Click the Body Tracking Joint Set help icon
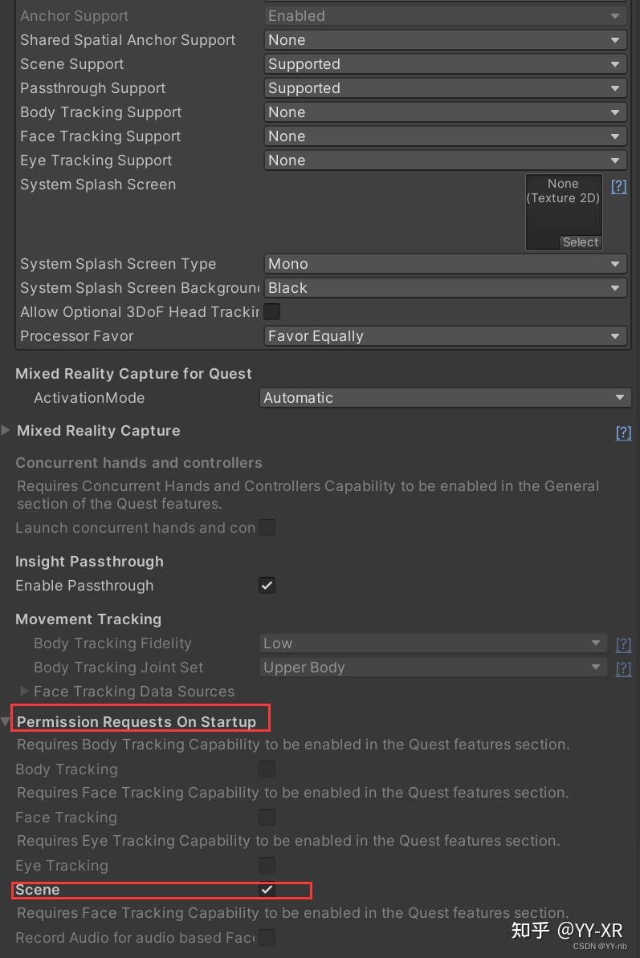Viewport: 640px width, 958px height. 624,668
